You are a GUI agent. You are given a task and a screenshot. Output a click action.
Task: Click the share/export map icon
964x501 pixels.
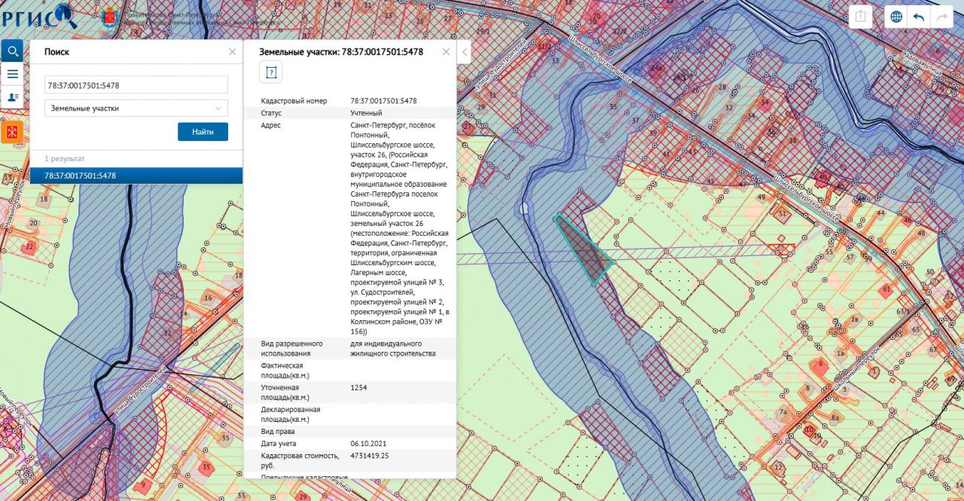point(861,17)
